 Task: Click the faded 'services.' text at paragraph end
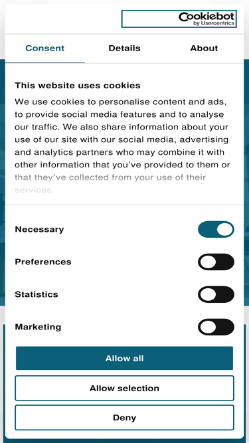pos(34,190)
